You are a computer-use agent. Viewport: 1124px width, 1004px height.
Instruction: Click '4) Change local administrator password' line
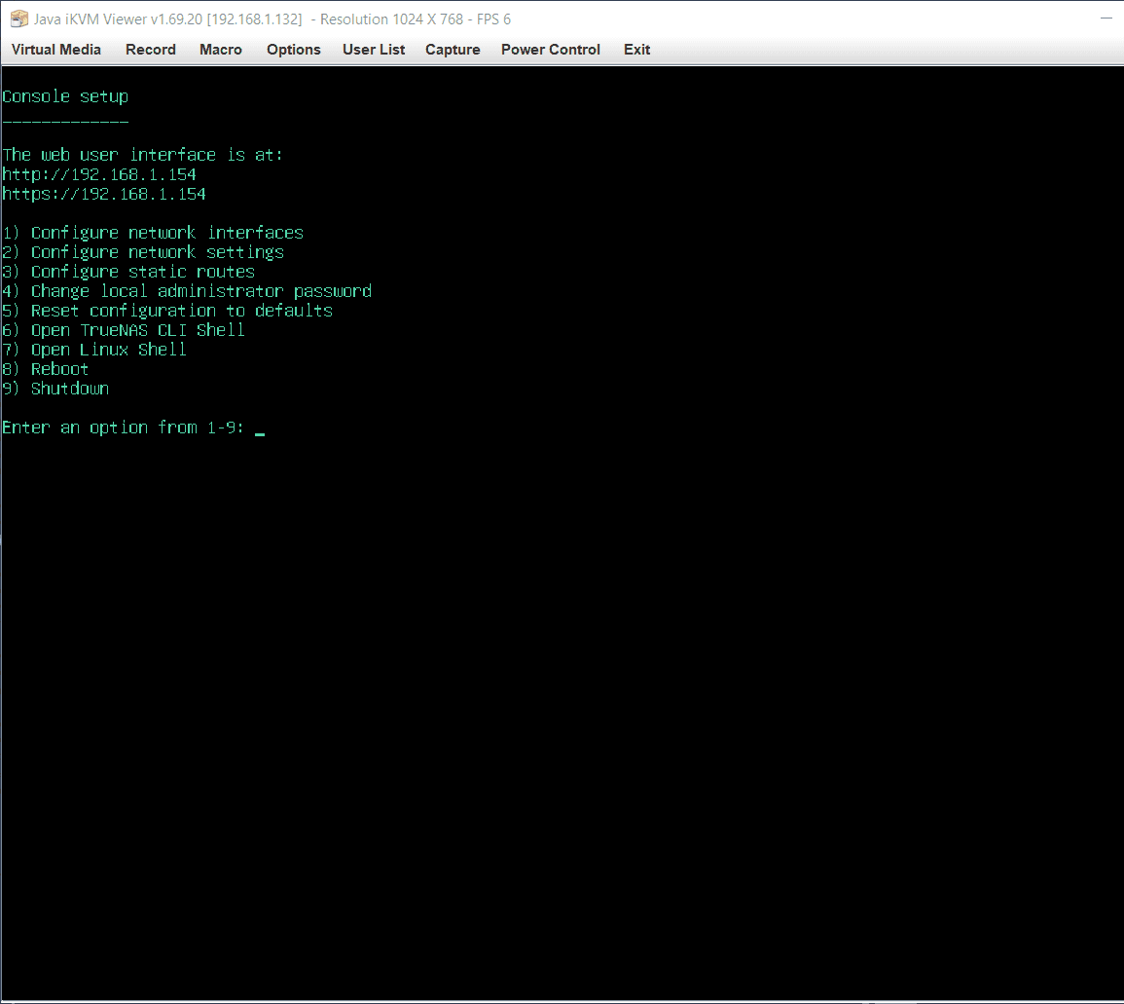click(x=187, y=291)
